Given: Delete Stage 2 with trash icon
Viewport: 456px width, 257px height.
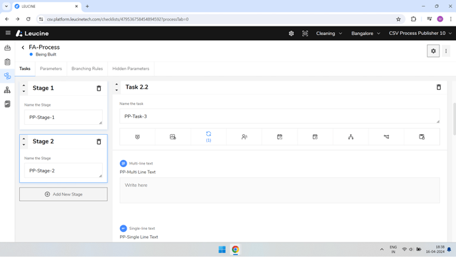Looking at the screenshot, I should point(99,141).
